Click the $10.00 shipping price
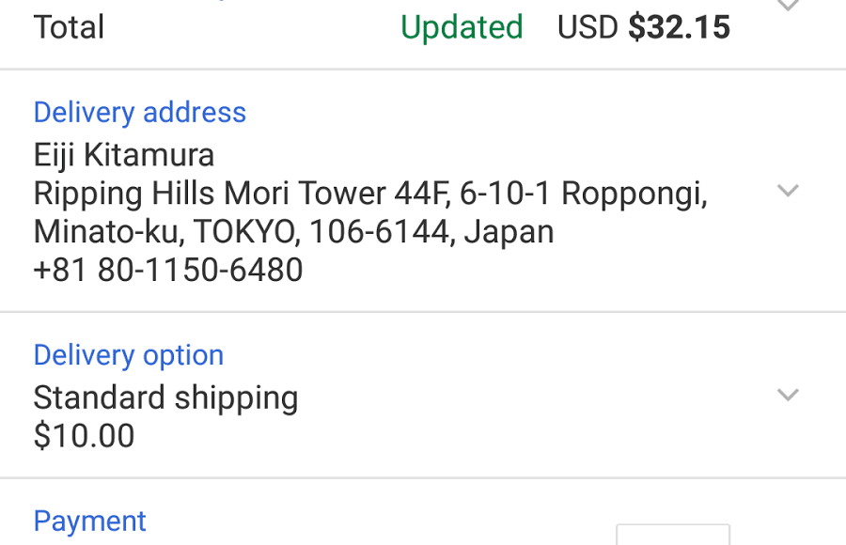 click(84, 436)
